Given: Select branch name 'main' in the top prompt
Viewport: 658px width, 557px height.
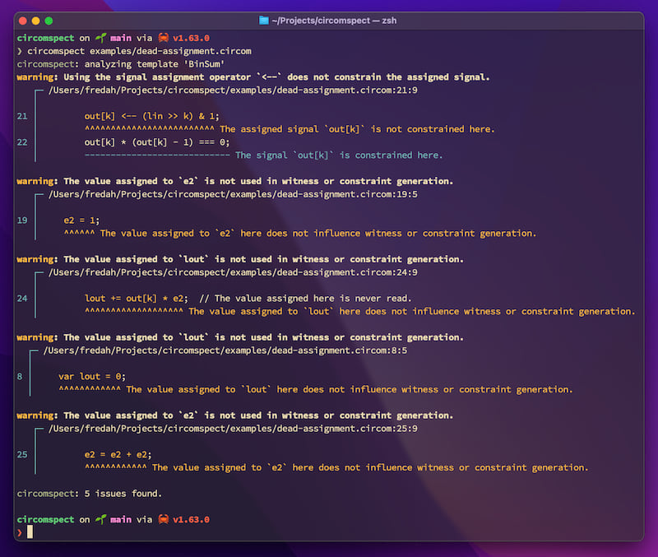Looking at the screenshot, I should pos(121,38).
